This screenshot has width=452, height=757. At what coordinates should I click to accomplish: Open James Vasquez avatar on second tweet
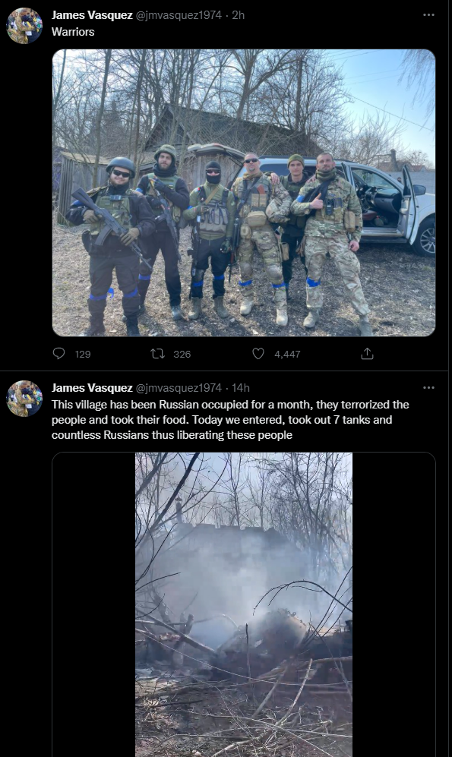click(24, 399)
